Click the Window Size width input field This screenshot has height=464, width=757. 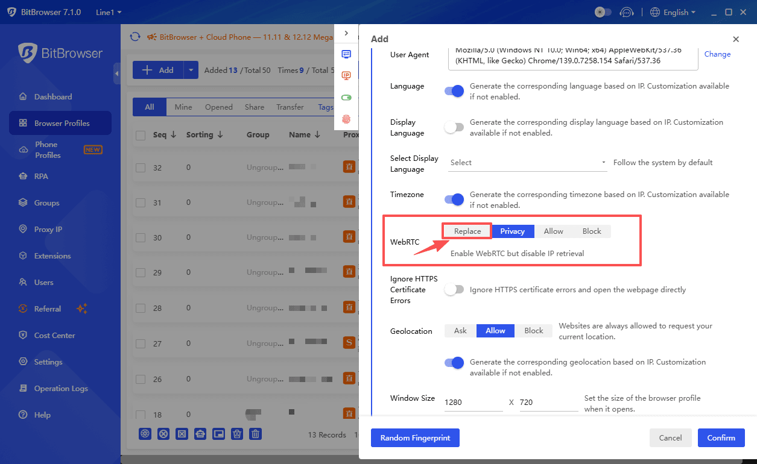click(473, 401)
